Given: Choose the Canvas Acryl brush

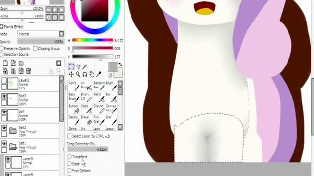Looking at the screenshot, I should [111, 109].
